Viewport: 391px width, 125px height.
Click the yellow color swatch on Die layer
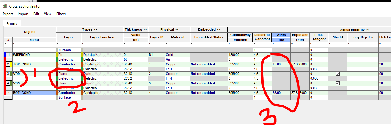(57, 55)
